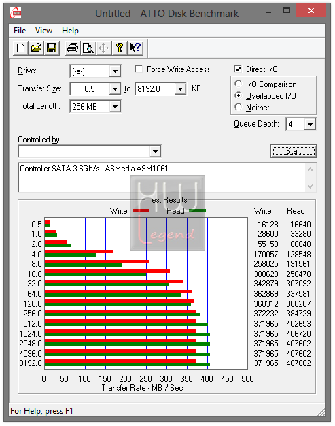Expand the Transfer Size minimum 0.5 dropdown
The image size is (335, 426).
[115, 89]
